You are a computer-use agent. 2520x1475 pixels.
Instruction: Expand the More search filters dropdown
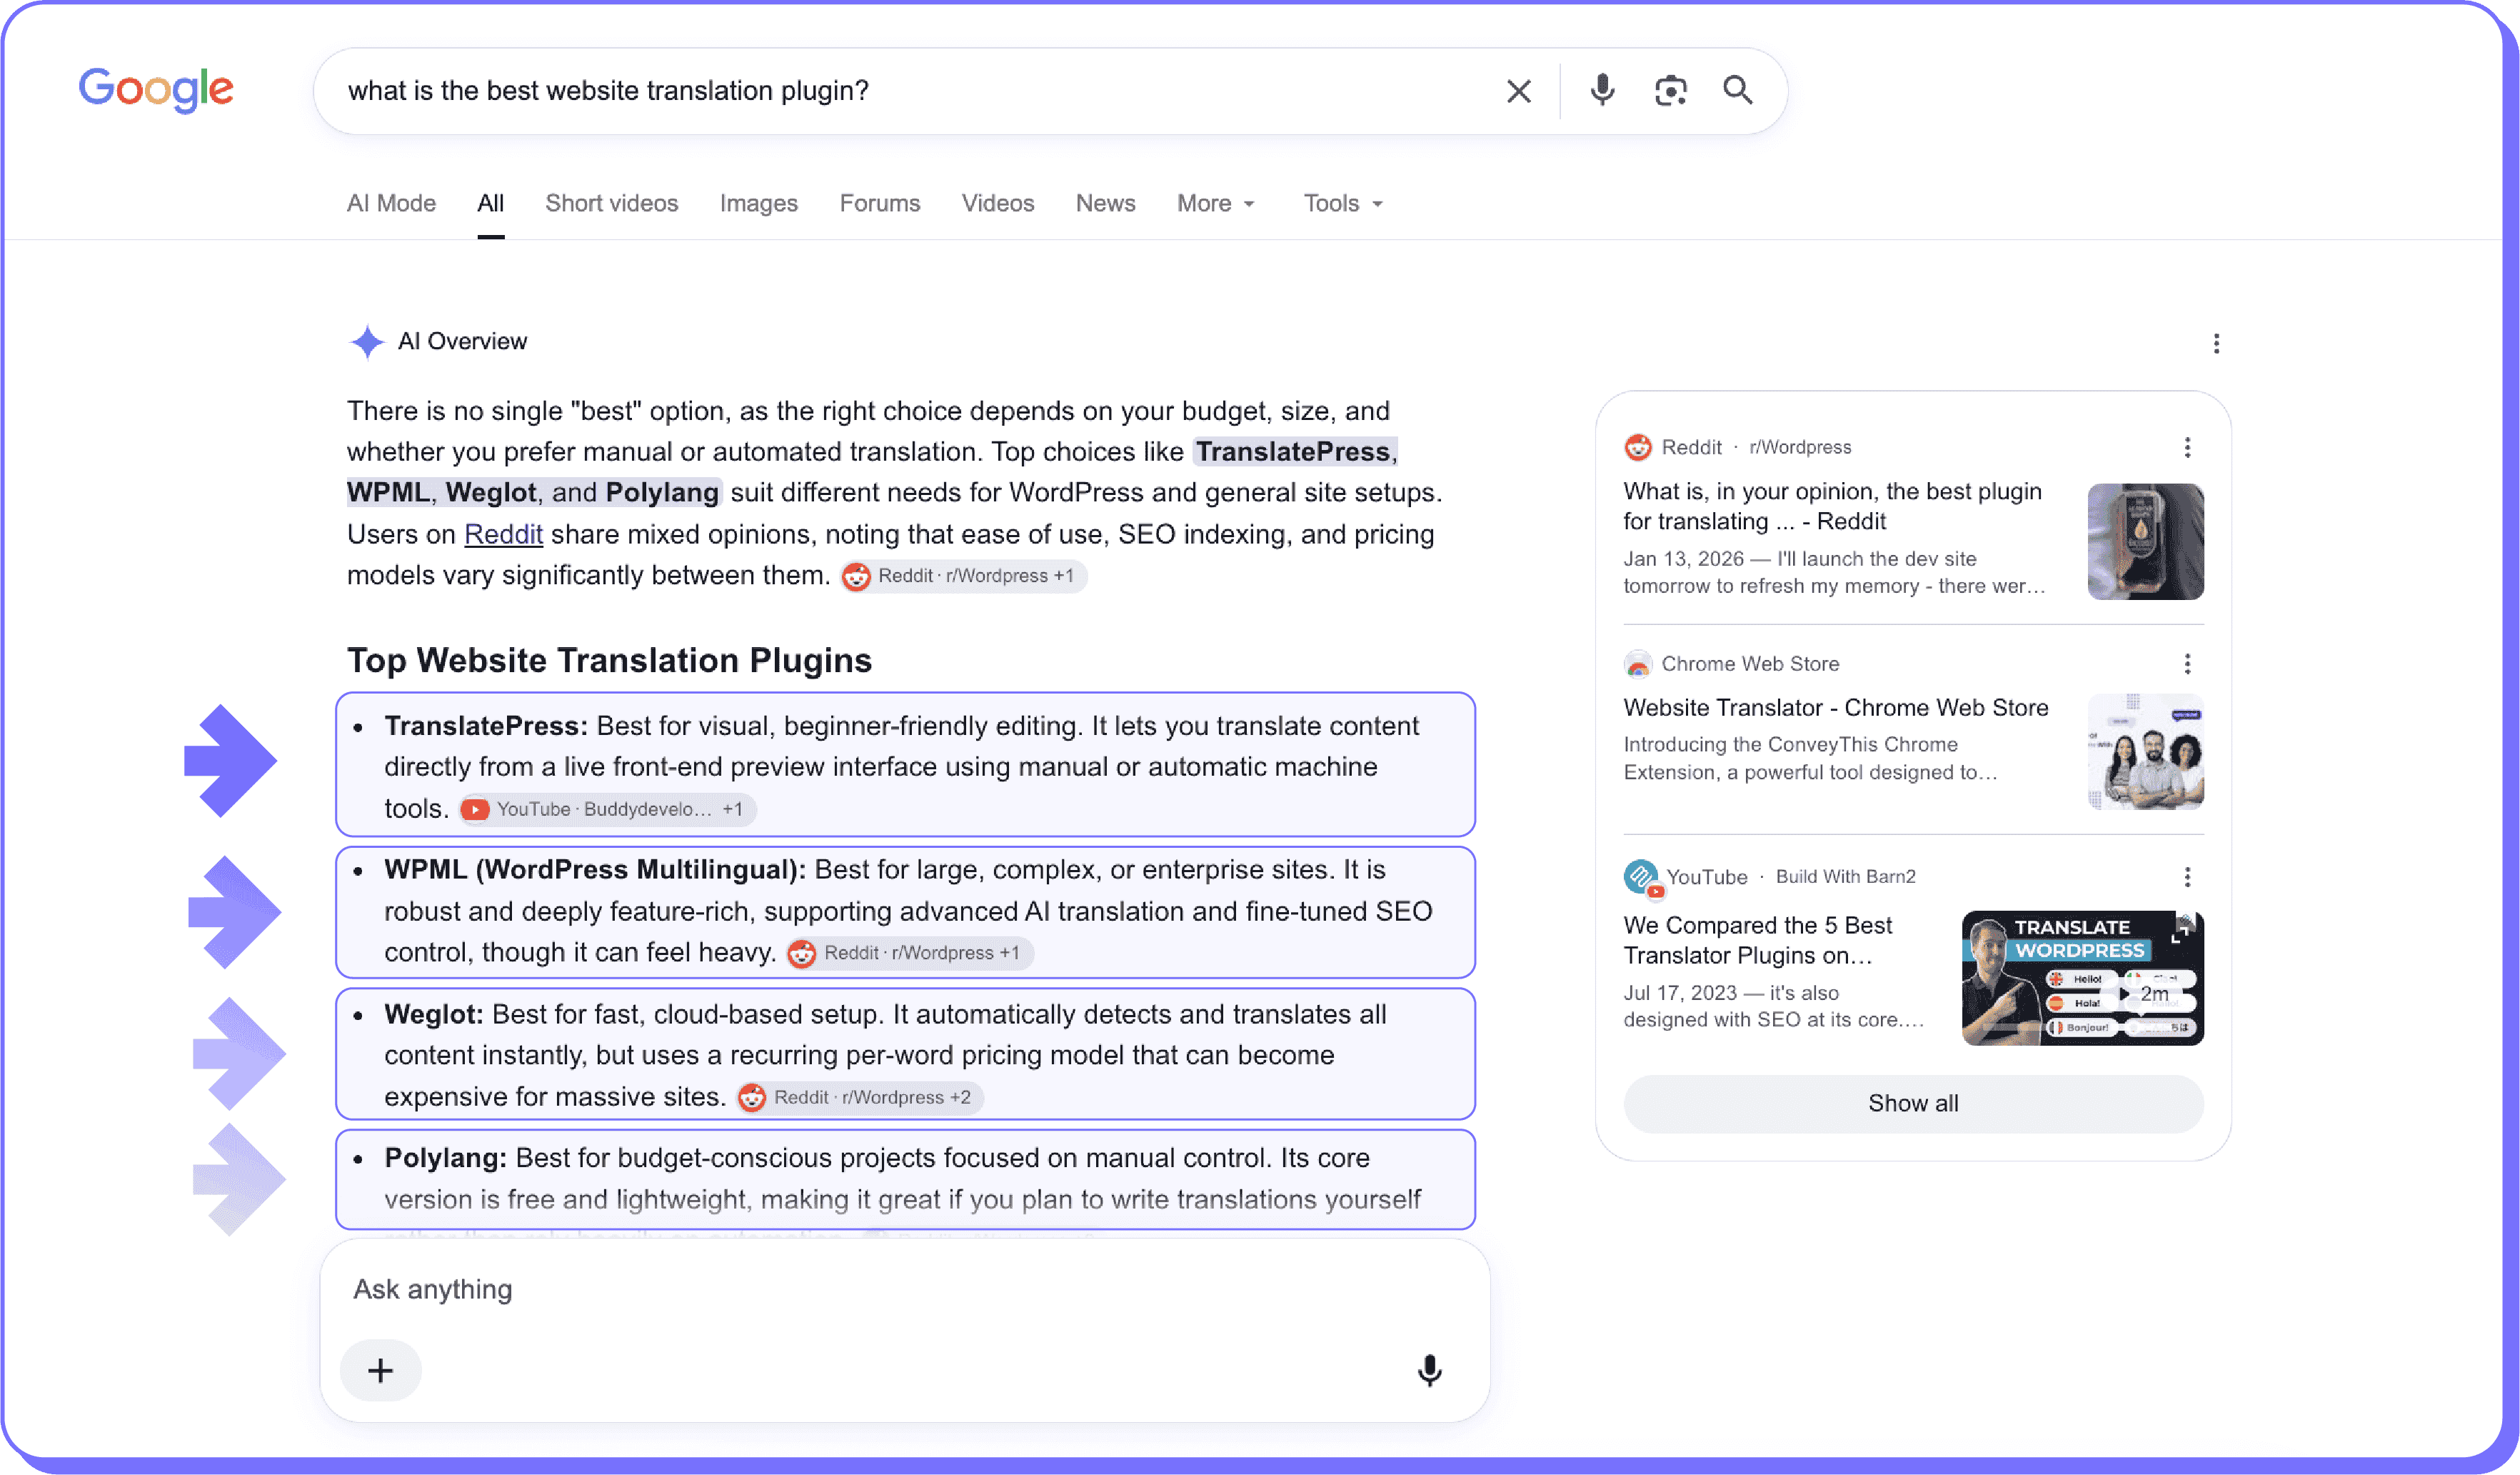1216,203
